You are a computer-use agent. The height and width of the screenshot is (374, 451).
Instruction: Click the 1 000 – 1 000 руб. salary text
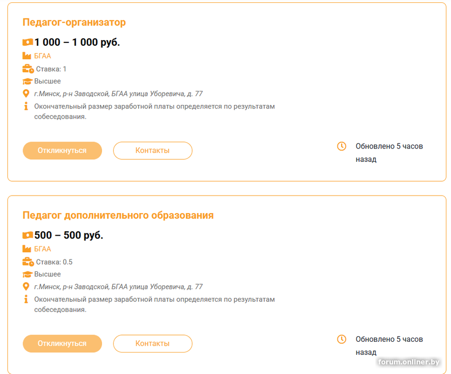(x=77, y=42)
